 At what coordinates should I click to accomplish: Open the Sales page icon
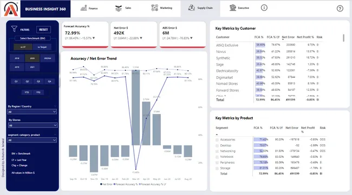click(118, 8)
